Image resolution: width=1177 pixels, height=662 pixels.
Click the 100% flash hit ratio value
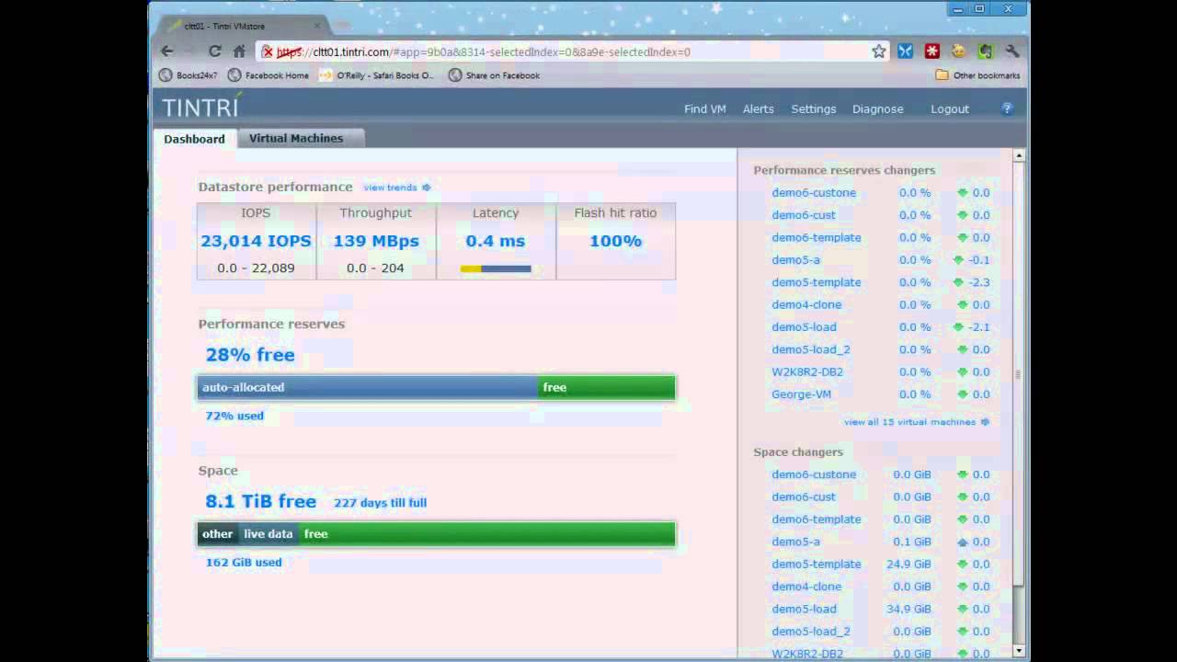click(x=615, y=241)
